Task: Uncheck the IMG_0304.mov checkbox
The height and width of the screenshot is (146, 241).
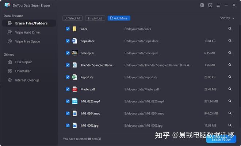Action: (68, 113)
